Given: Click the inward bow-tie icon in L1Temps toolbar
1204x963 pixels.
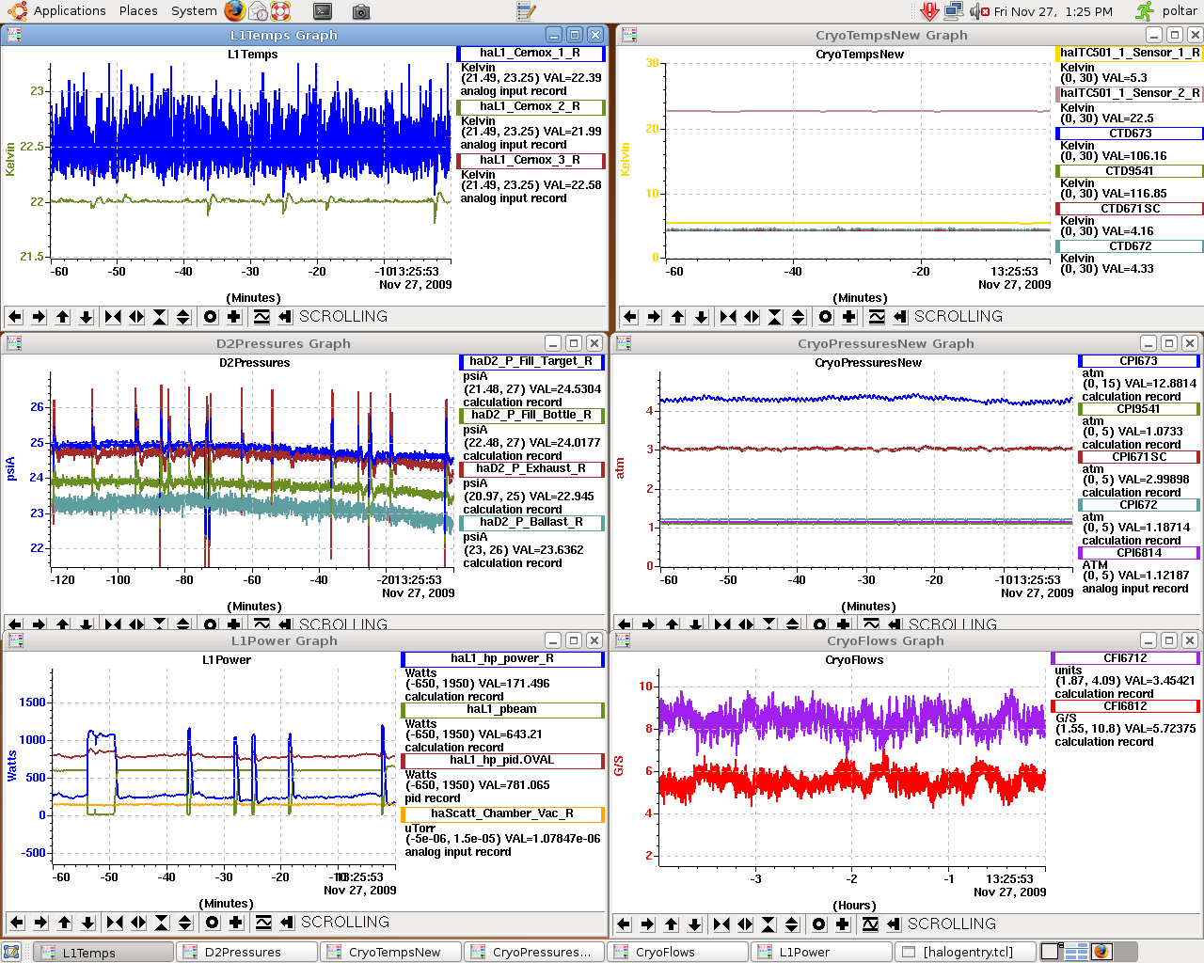Looking at the screenshot, I should [113, 317].
